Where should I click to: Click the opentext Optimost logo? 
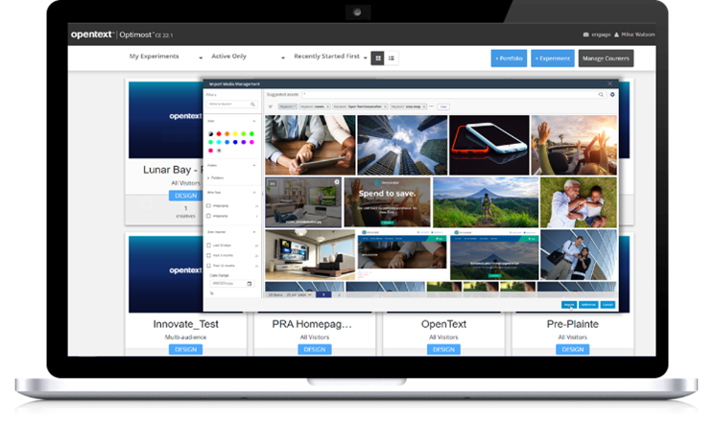click(x=122, y=35)
